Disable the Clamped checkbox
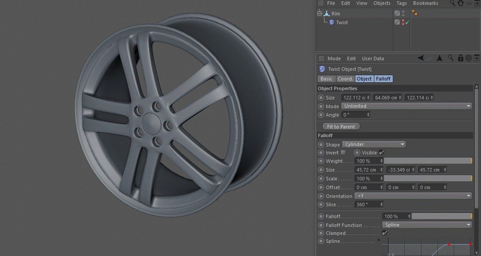 [x=384, y=233]
